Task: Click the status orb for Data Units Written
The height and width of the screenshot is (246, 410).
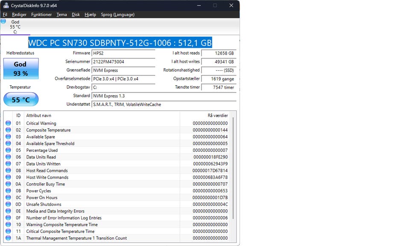Action: tap(8, 164)
